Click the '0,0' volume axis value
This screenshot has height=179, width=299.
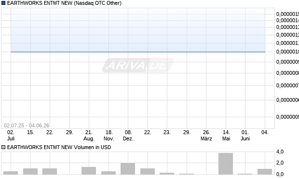pyautogui.click(x=280, y=174)
